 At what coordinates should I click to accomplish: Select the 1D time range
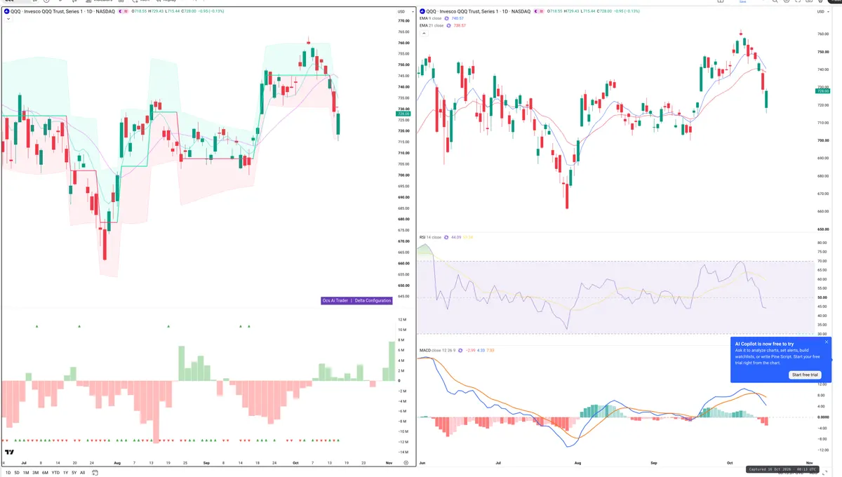pos(8,473)
